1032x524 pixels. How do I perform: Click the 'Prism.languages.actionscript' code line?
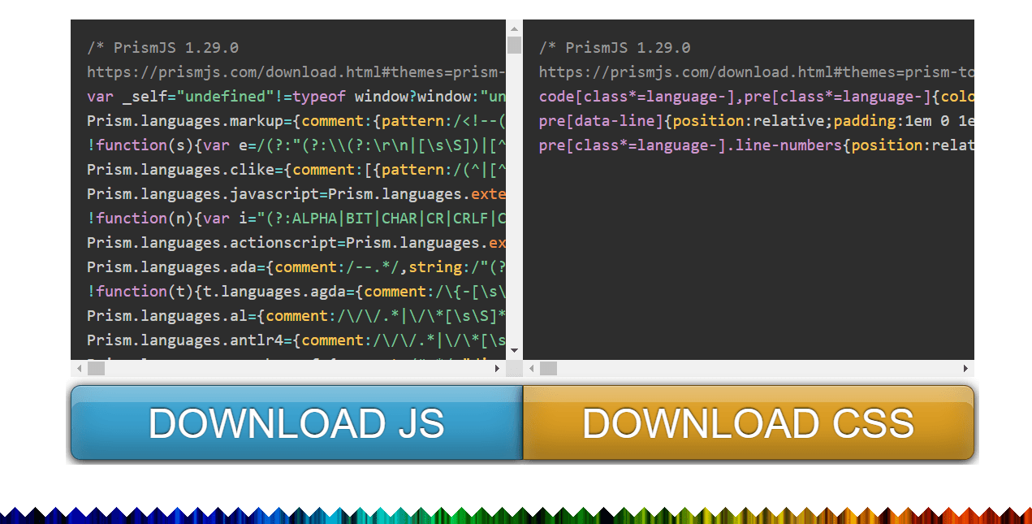[x=296, y=243]
